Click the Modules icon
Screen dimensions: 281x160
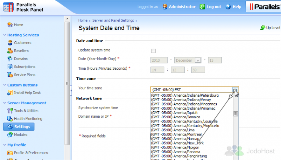pyautogui.click(x=10, y=135)
